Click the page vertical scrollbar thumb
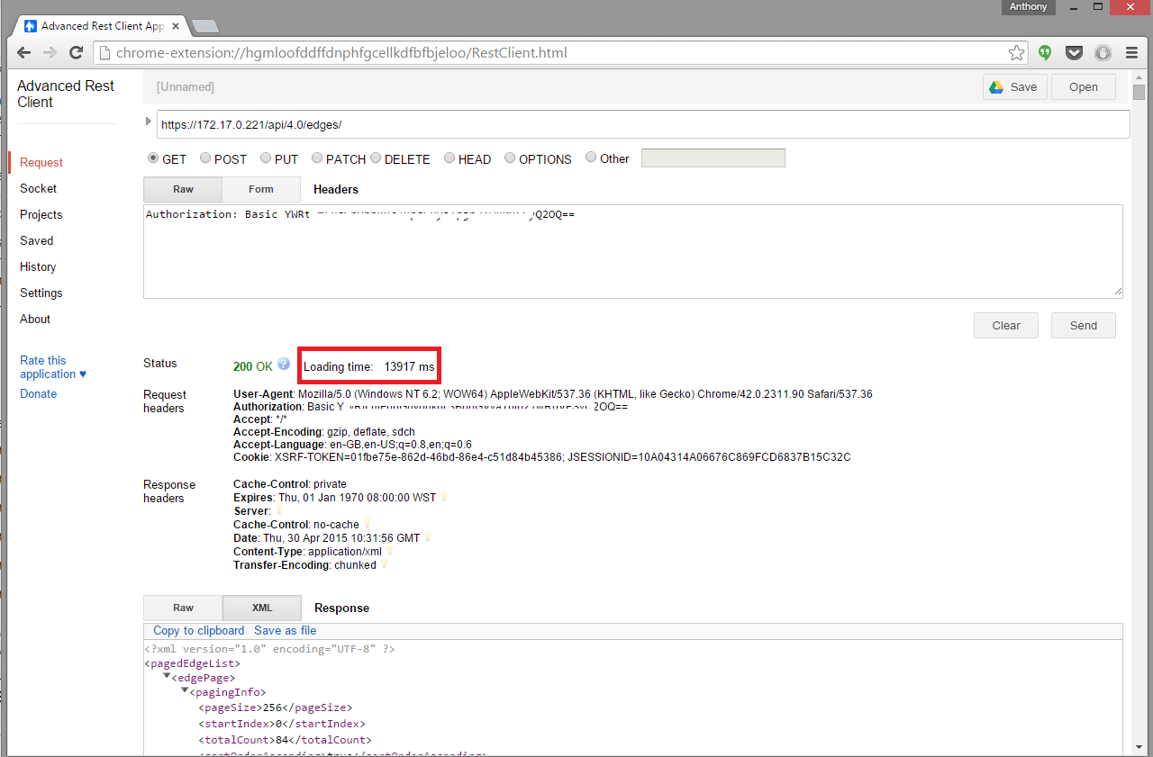 [x=1139, y=92]
